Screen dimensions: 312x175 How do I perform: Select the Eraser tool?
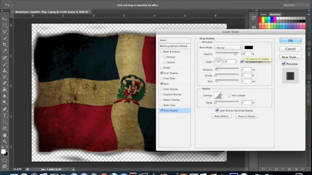tap(4, 83)
